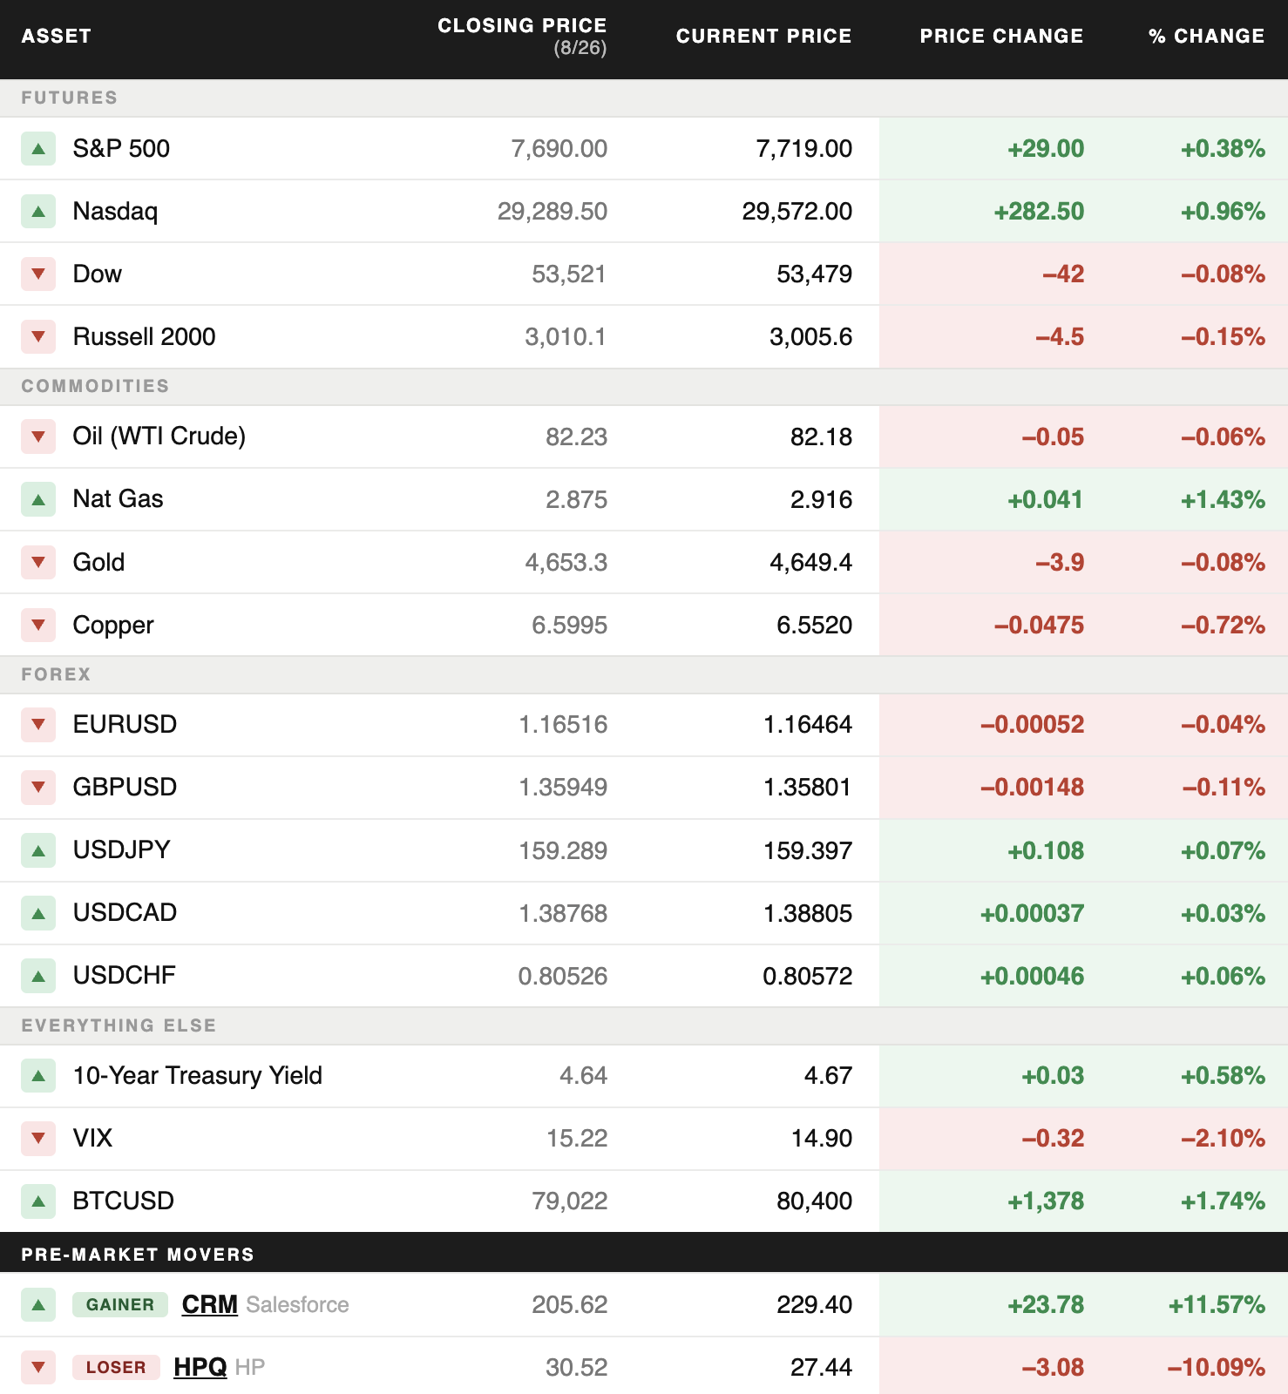This screenshot has height=1394, width=1288.
Task: Click the red down arrow beside Dow
Action: point(38,274)
